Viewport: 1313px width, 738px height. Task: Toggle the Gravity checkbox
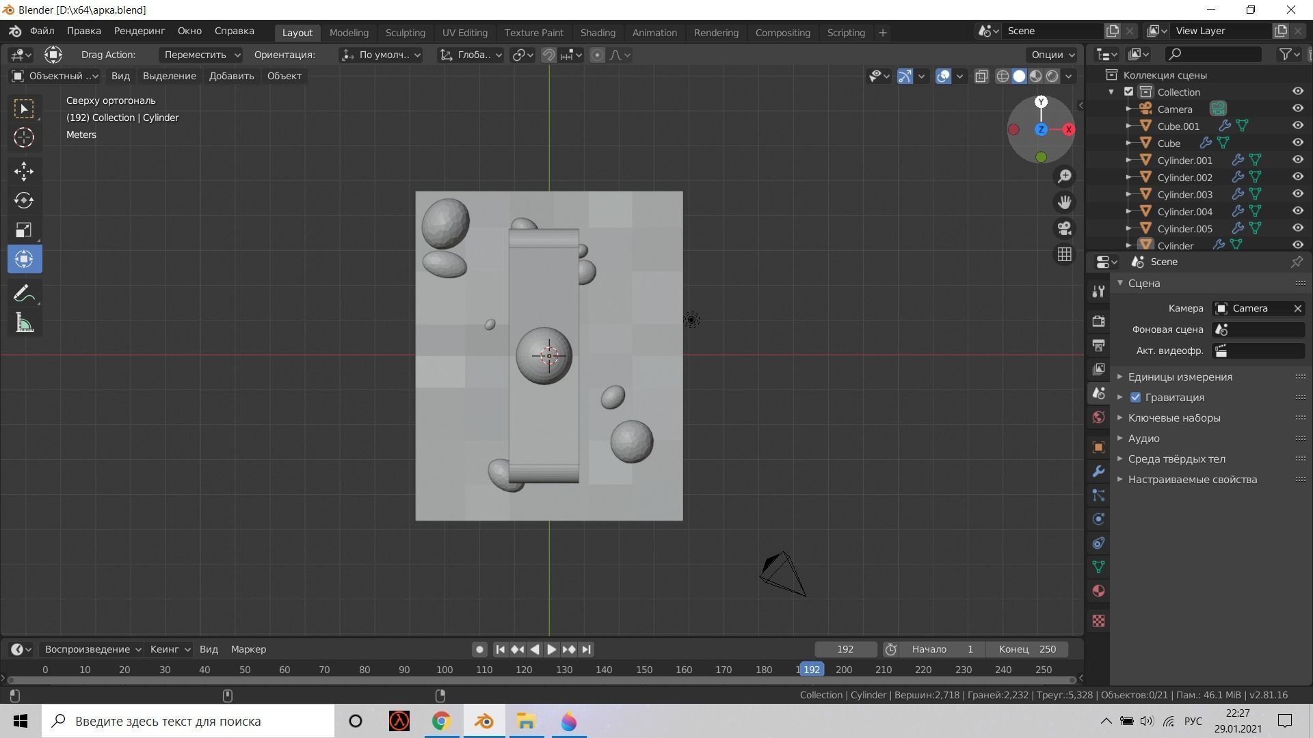(1135, 398)
